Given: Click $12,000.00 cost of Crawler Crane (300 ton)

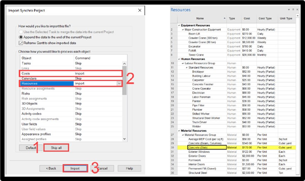Looking at the screenshot, I should pos(249,38).
